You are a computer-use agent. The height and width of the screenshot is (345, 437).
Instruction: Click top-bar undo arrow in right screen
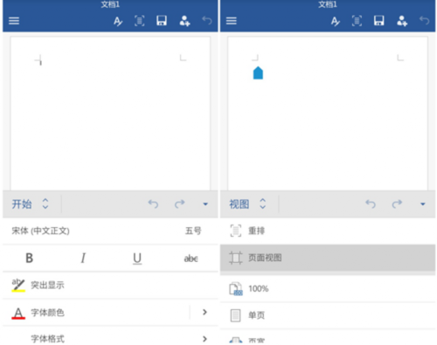point(425,20)
